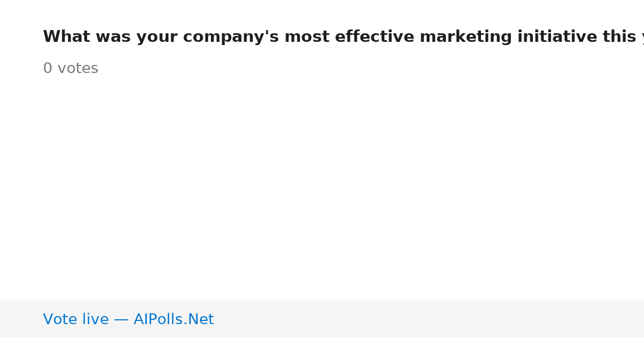Open the Vote live — AIPolls.Net link
This screenshot has width=644, height=337.
(x=128, y=319)
